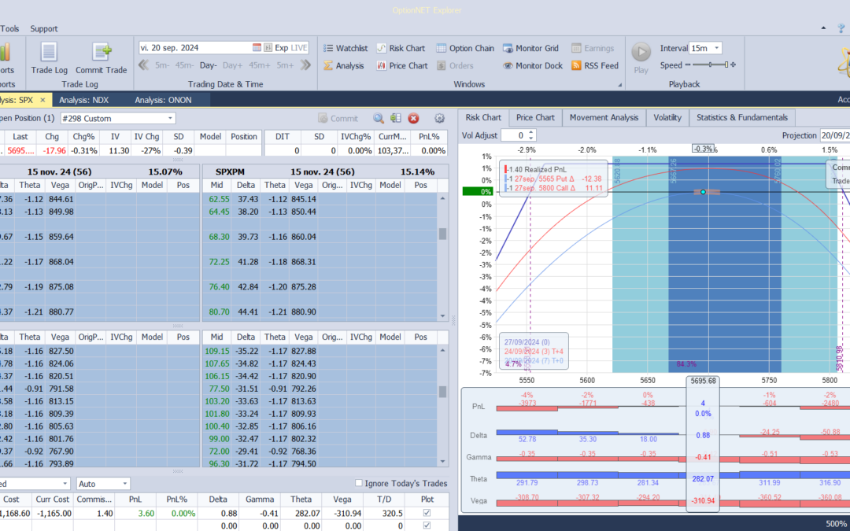
Task: Step forward 45 minutes with 45m+
Action: click(259, 65)
